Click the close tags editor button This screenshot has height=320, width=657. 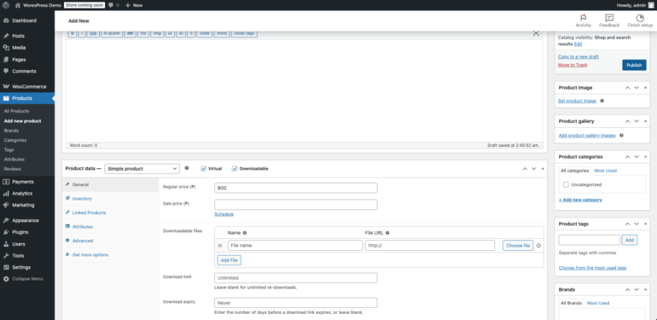[x=244, y=33]
